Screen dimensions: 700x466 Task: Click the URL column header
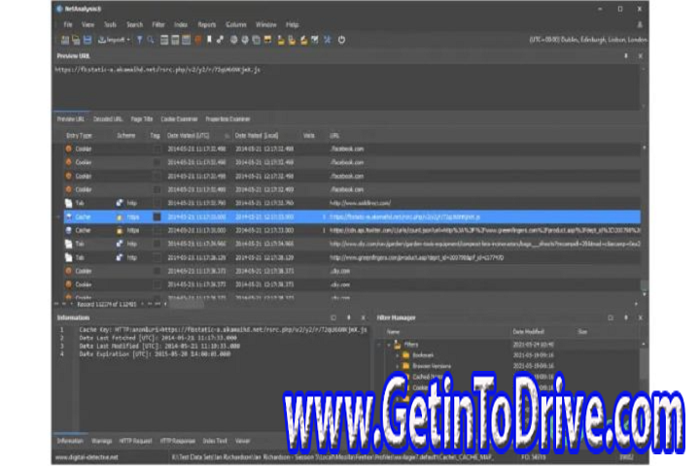click(334, 136)
